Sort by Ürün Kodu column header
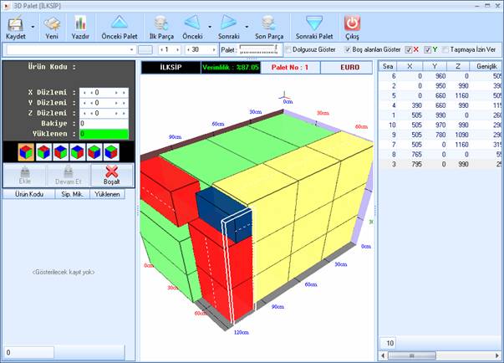Image resolution: width=504 pixels, height=363 pixels. [x=24, y=194]
